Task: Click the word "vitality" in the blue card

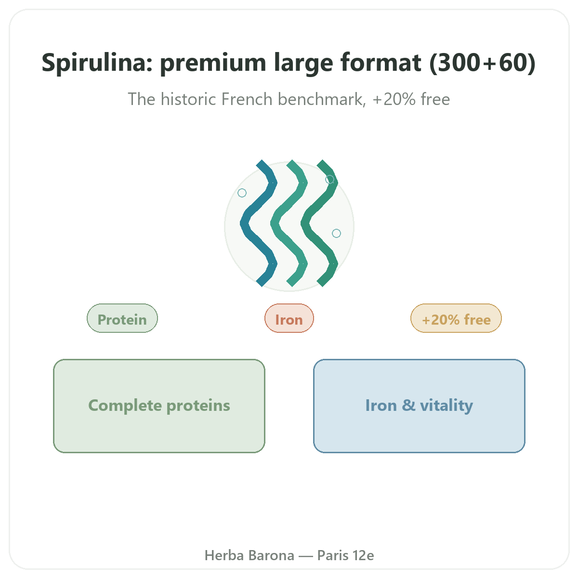Action: [447, 406]
